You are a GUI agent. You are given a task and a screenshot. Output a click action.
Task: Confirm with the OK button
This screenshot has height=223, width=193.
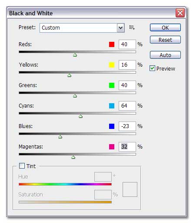click(x=165, y=27)
